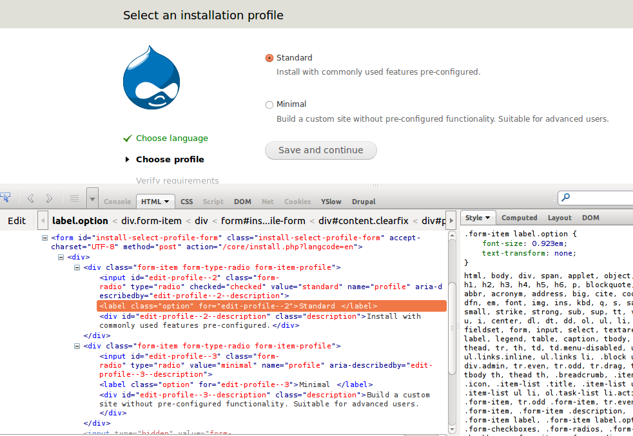
Task: Click the green checkmark beside Choose language
Action: click(126, 138)
